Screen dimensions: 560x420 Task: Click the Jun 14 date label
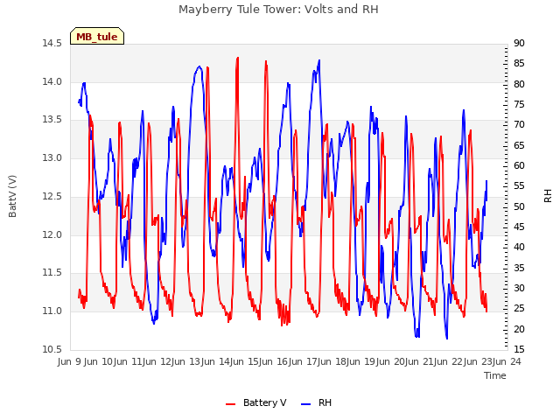(216, 361)
